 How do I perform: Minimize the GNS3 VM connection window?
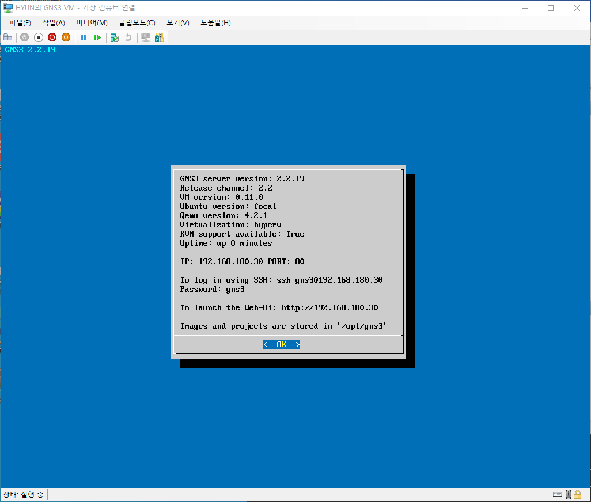point(525,8)
